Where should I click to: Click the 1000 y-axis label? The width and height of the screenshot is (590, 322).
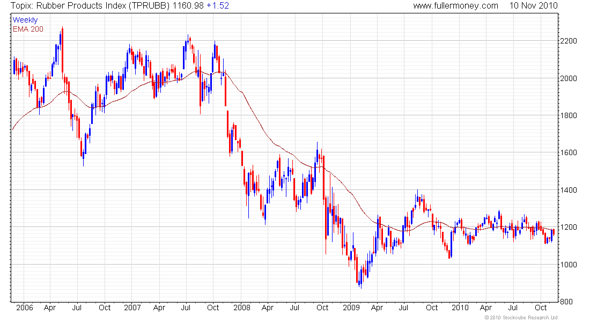(x=569, y=265)
